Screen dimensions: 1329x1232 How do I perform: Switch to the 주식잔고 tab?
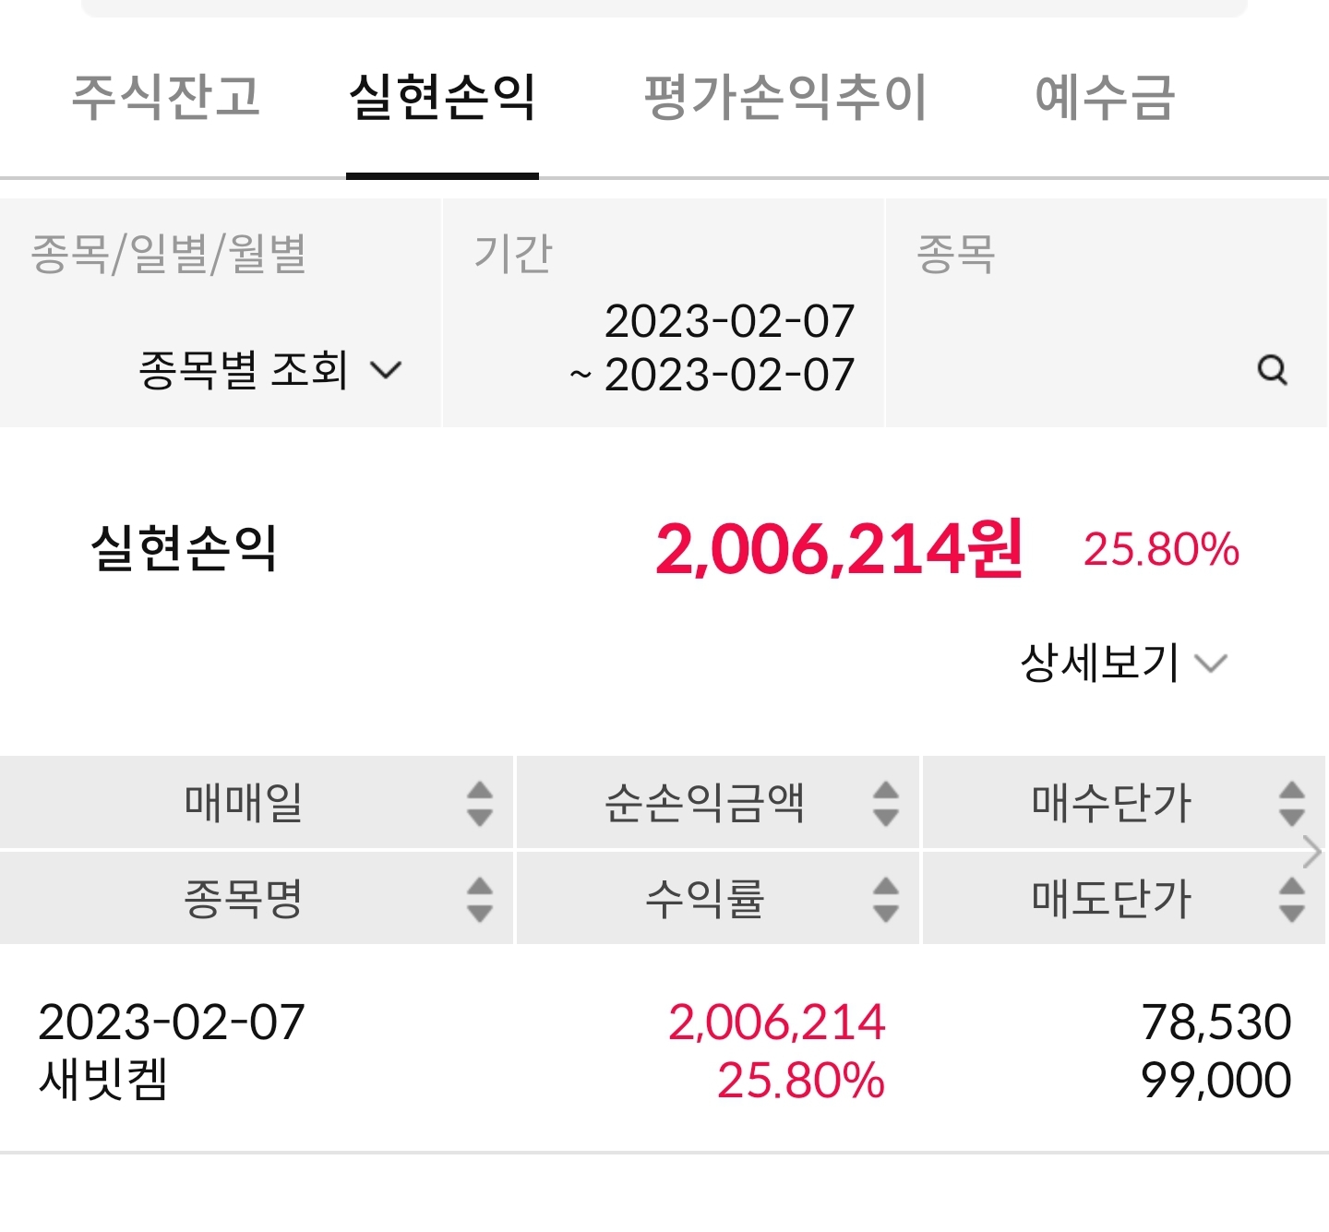coord(166,97)
